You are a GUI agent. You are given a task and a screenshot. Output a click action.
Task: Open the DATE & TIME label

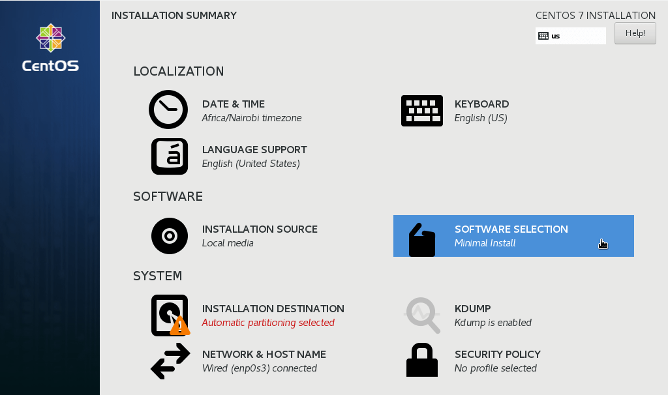click(x=234, y=104)
